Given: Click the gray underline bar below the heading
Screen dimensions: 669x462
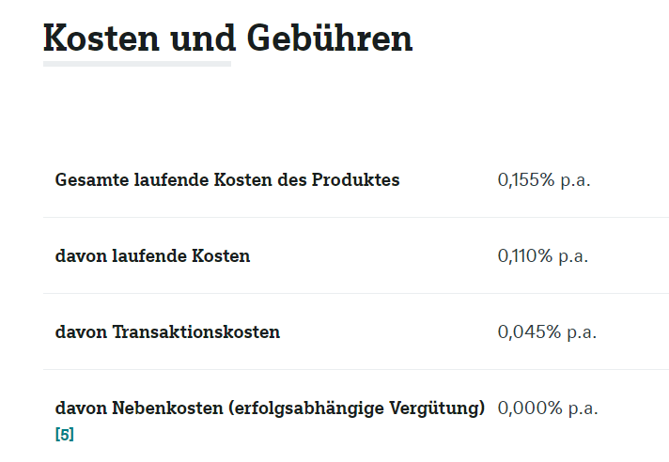Looking at the screenshot, I should (137, 64).
